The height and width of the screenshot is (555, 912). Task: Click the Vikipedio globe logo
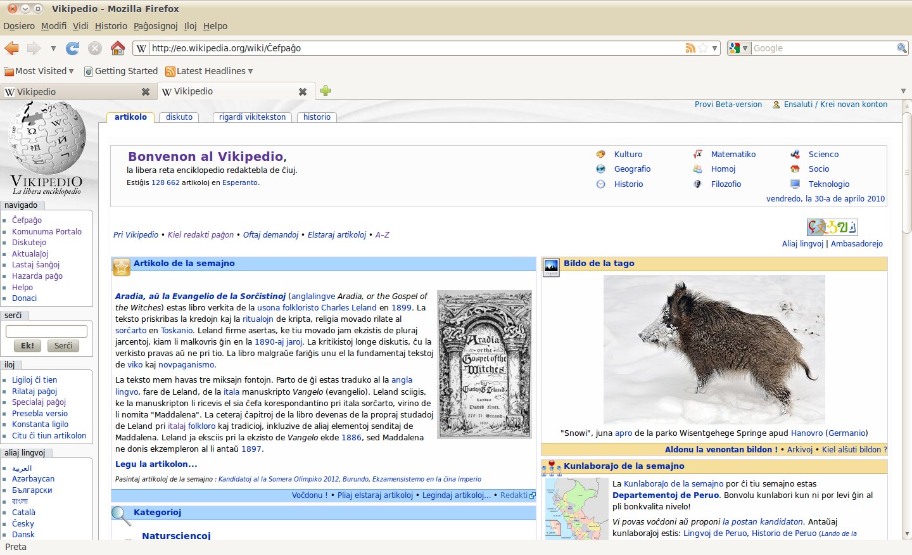tap(47, 137)
